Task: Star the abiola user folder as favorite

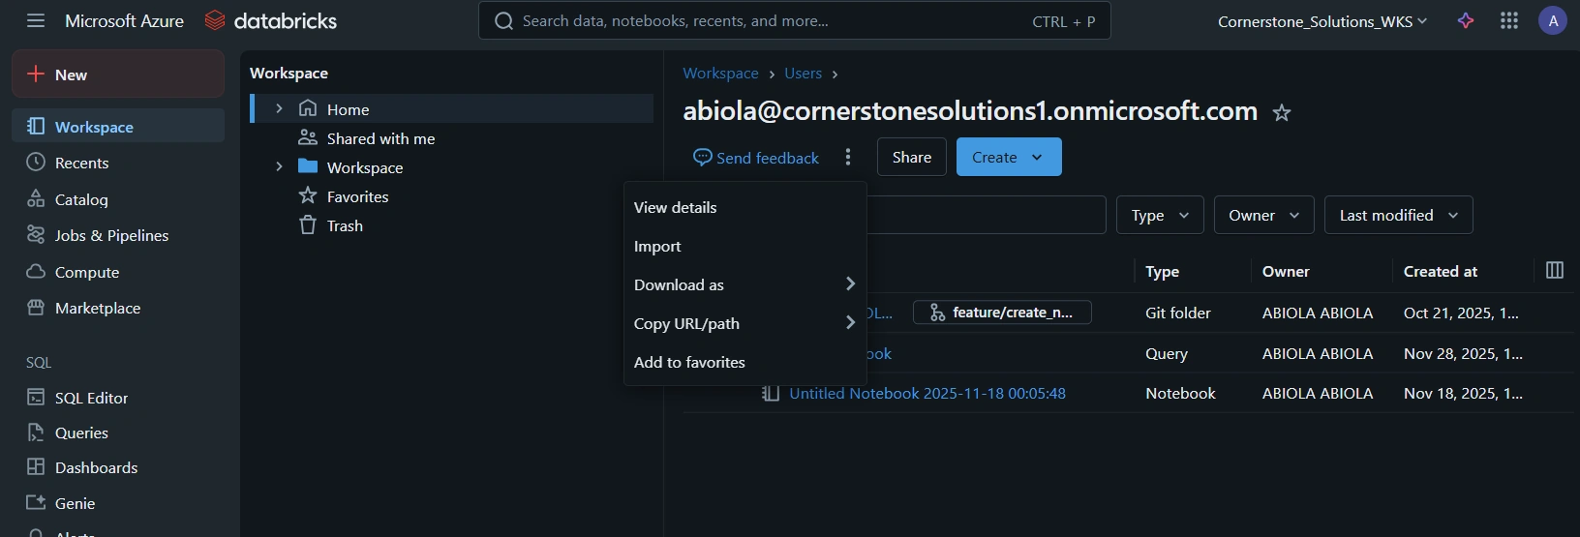Action: tap(1282, 113)
